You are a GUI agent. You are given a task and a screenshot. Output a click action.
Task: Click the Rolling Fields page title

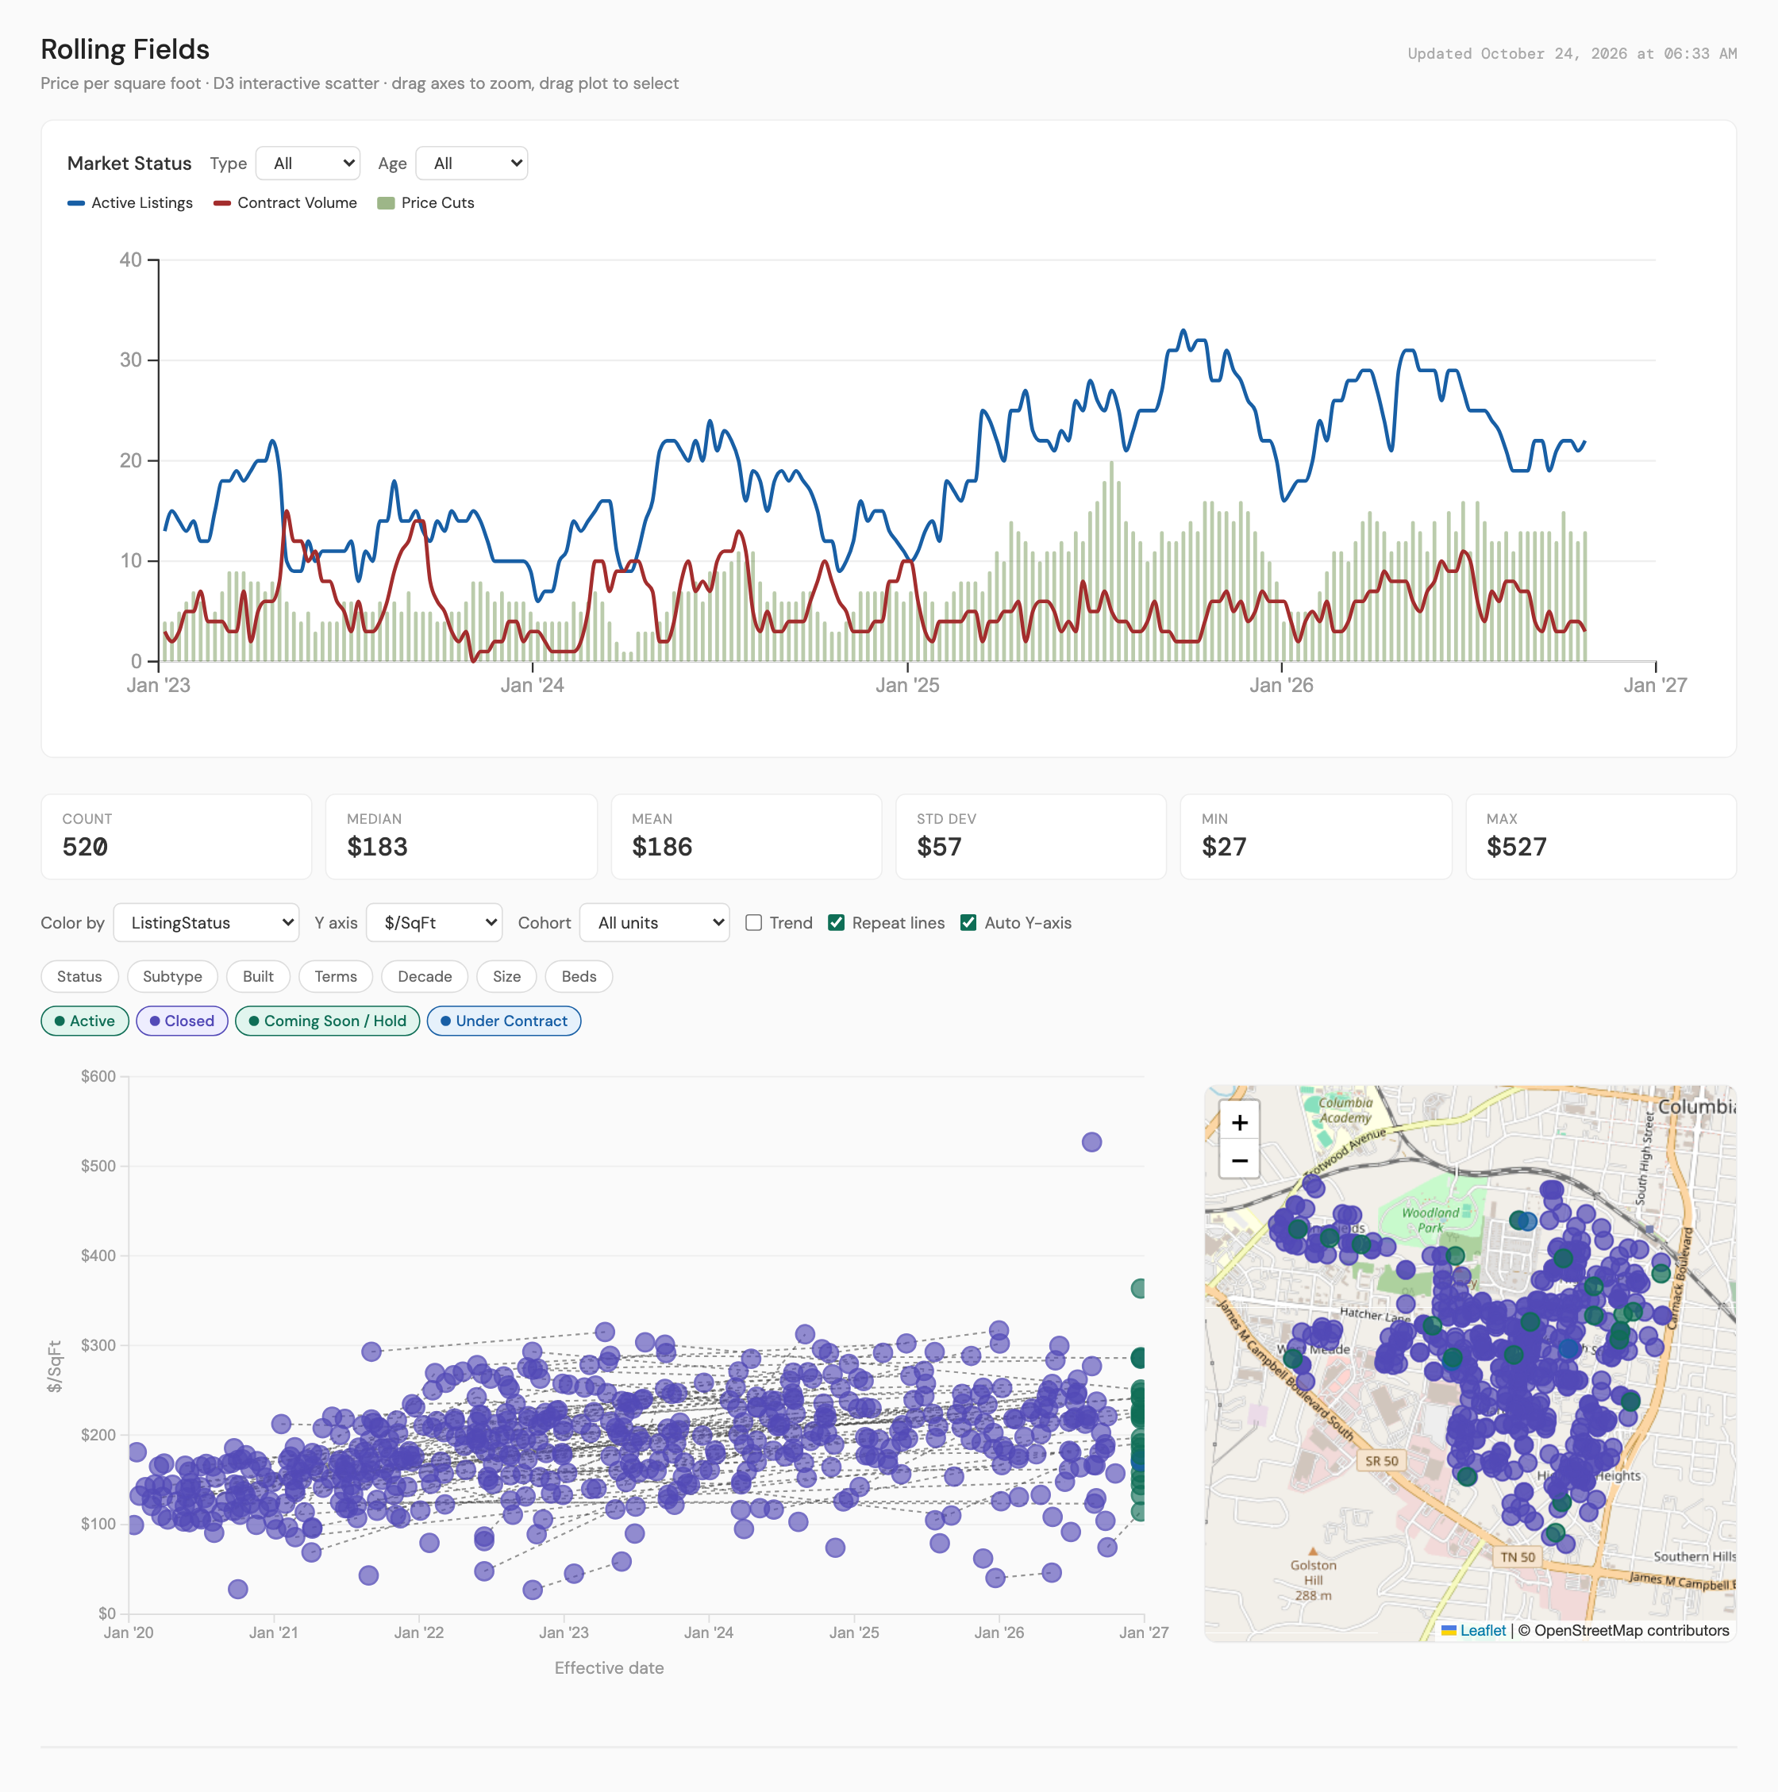pos(125,49)
